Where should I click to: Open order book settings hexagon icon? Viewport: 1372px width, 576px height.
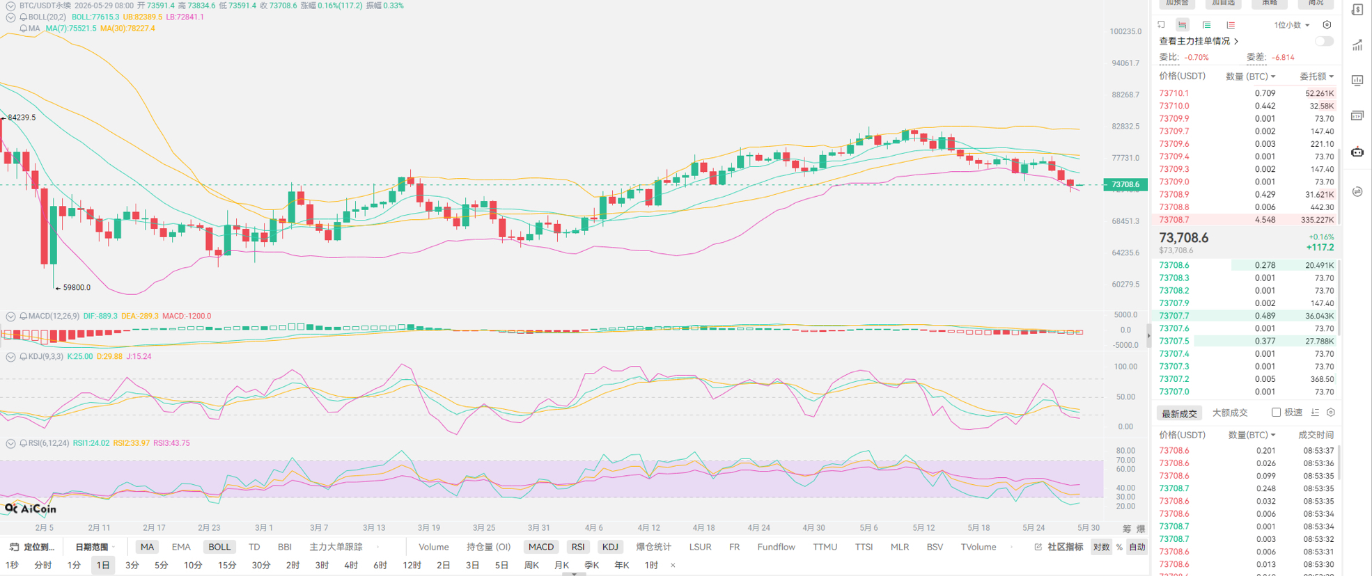click(x=1327, y=25)
